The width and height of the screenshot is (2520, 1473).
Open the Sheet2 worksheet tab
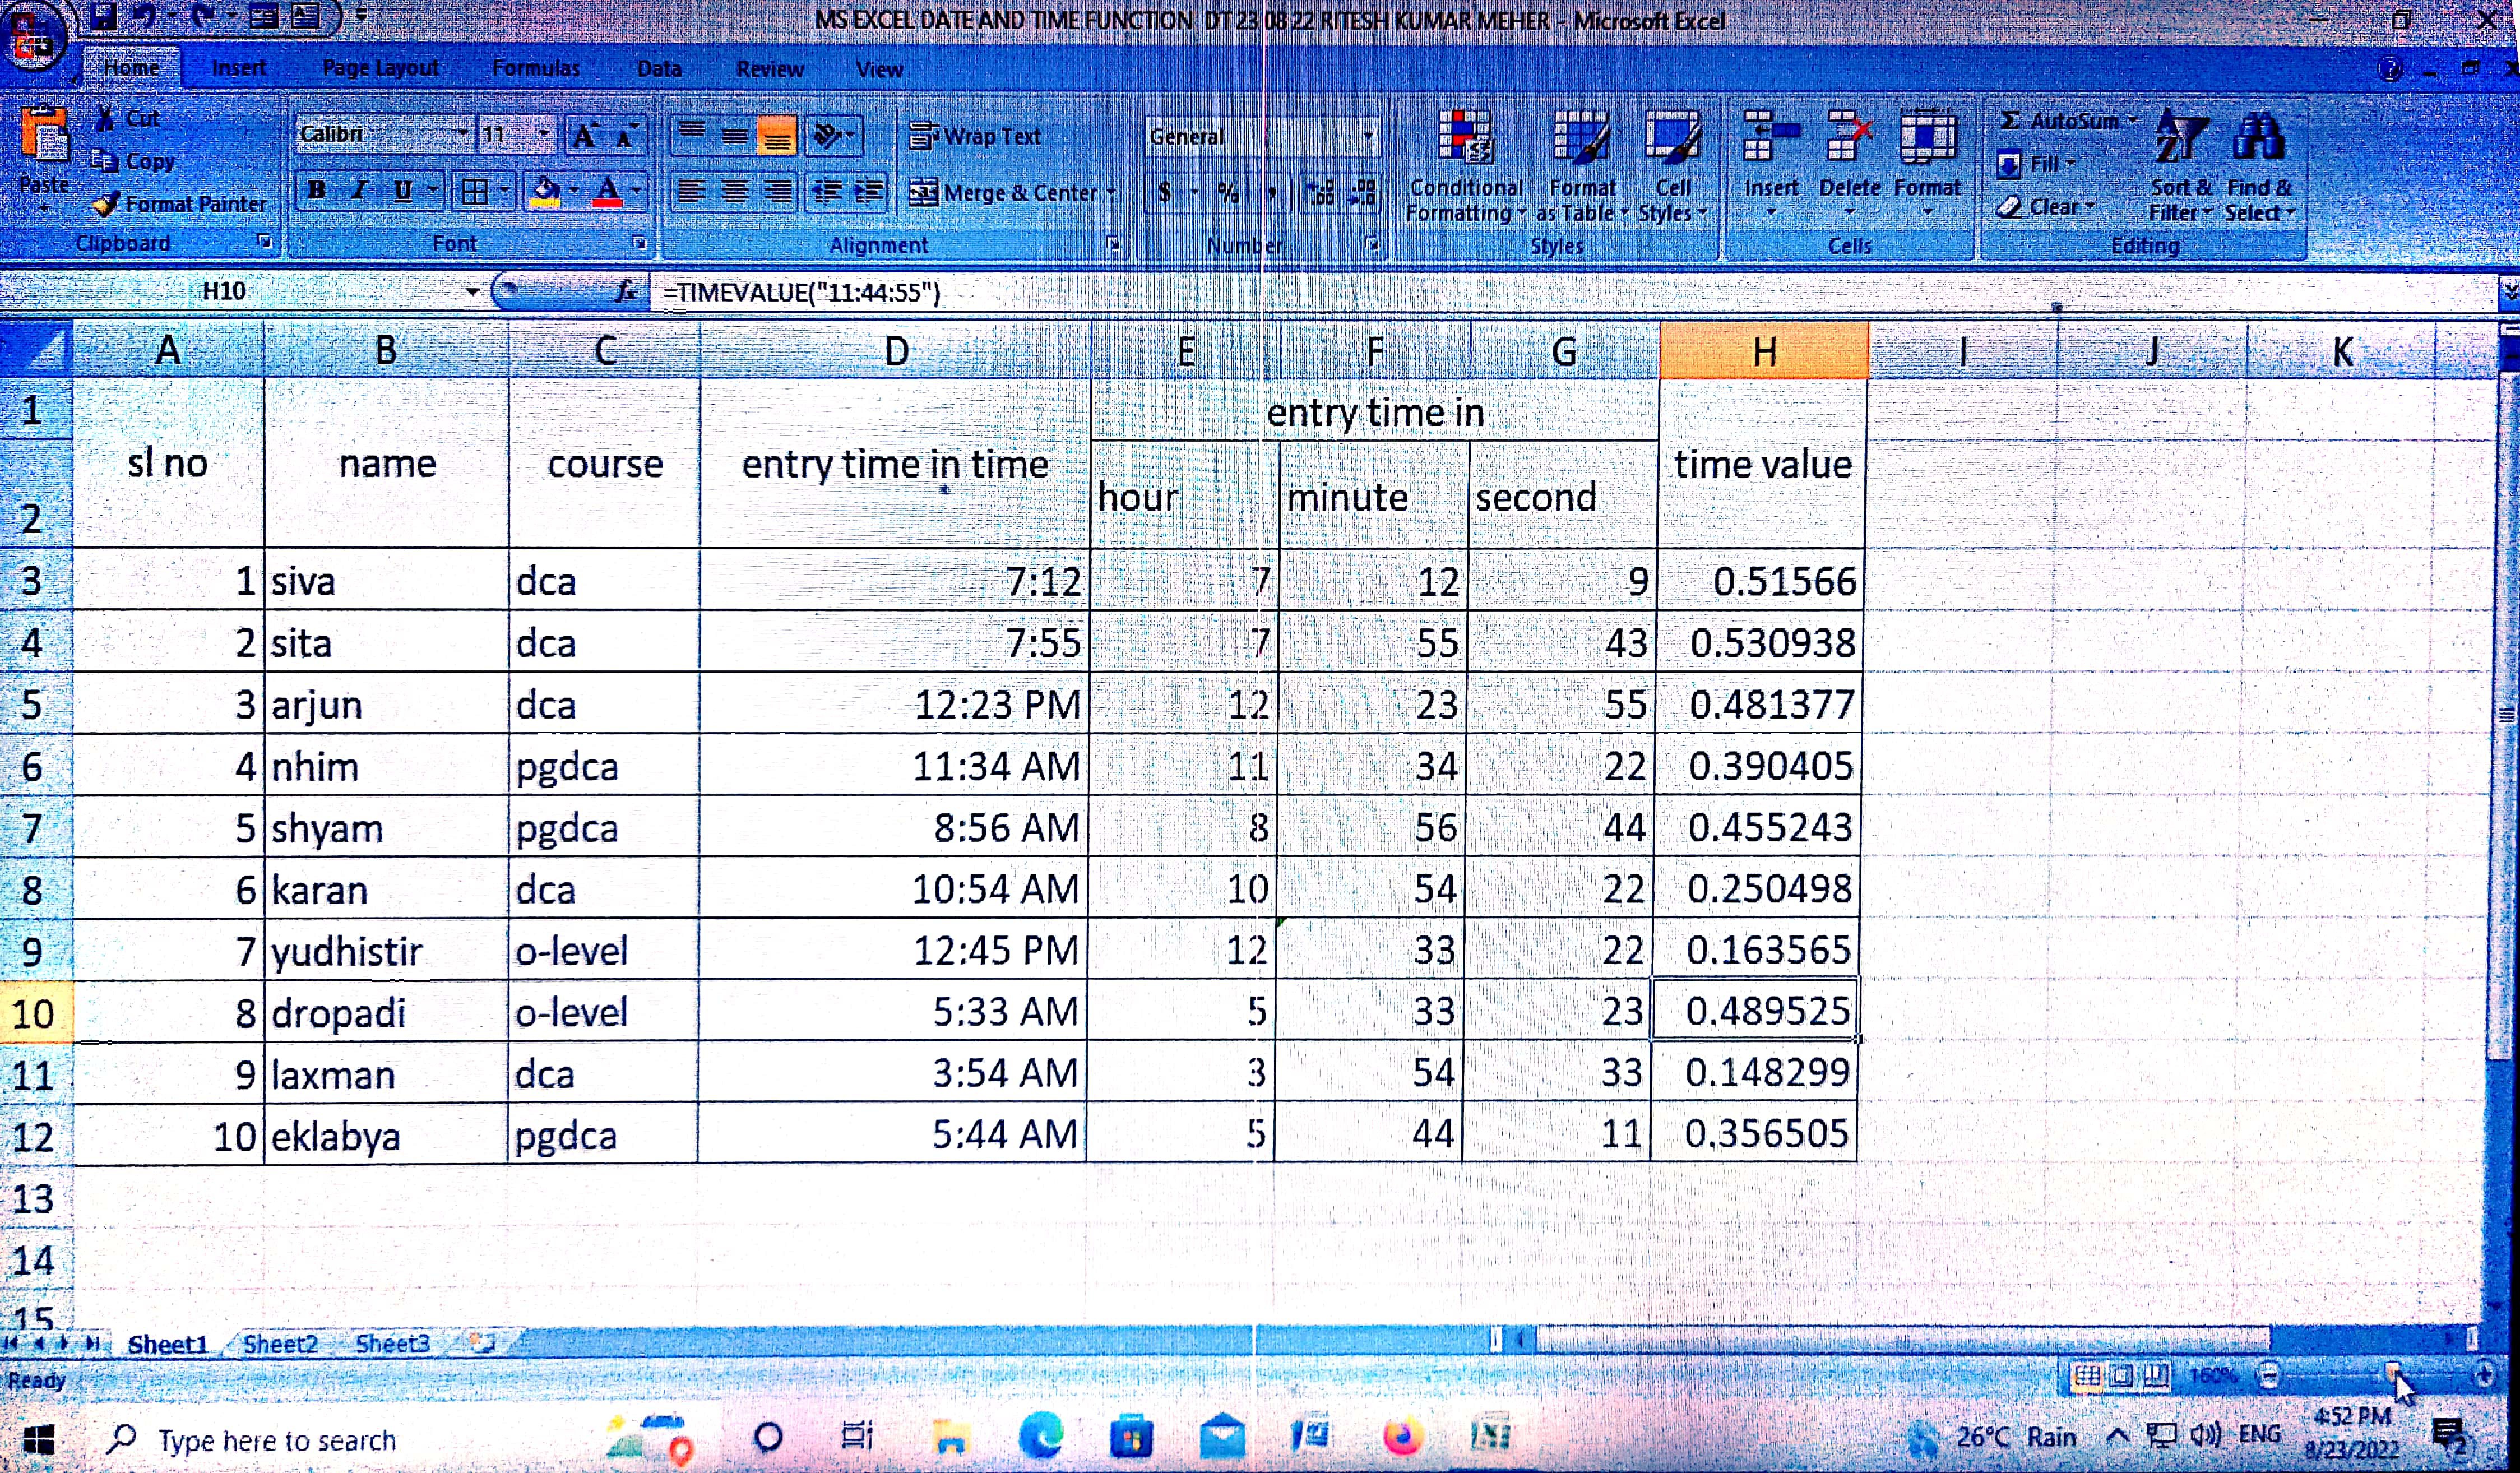pyautogui.click(x=280, y=1344)
